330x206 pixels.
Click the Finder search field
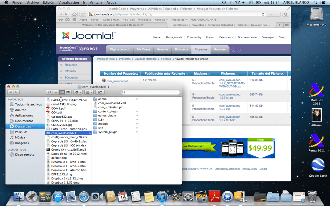[x=151, y=92]
